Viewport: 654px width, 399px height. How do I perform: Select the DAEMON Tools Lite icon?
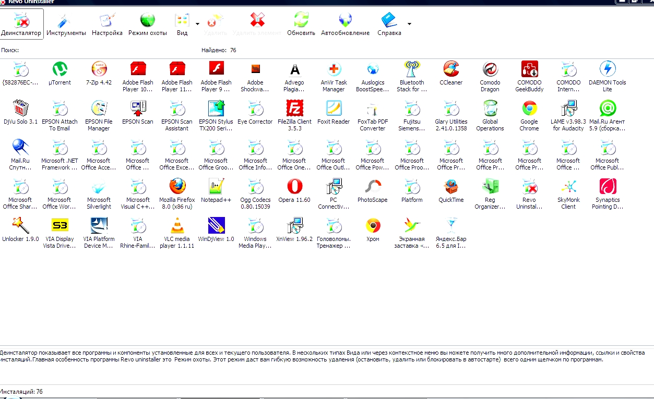(x=608, y=69)
